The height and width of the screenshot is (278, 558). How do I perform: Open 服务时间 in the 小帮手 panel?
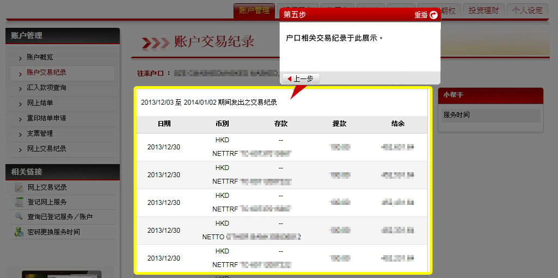point(456,115)
